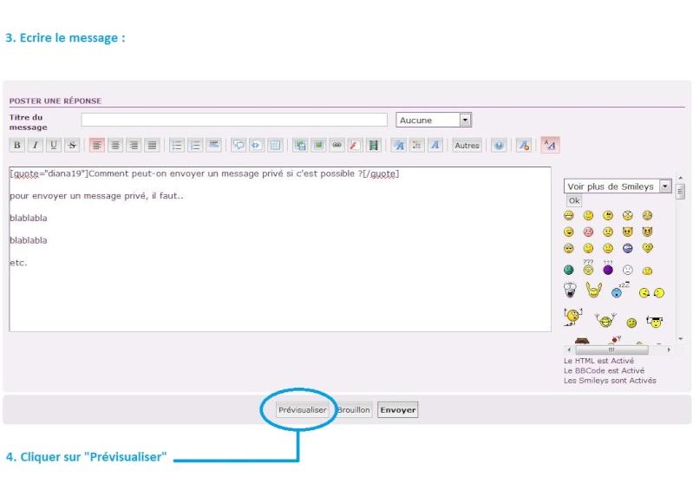Center-align text in the editor toolbar
This screenshot has height=490, width=693.
point(115,145)
